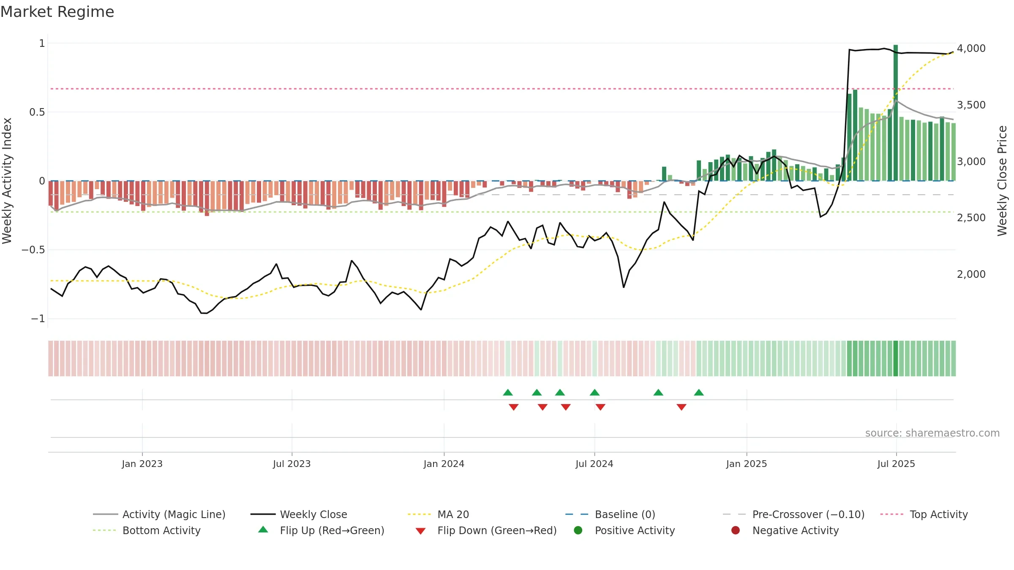Click the first green flip-up triangle marker
This screenshot has height=570, width=1014.
508,393
